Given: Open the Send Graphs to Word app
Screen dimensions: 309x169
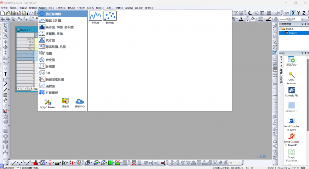Looking at the screenshot, I should (291, 125).
